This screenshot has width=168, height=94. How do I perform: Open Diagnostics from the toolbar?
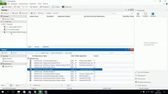(x=67, y=7)
